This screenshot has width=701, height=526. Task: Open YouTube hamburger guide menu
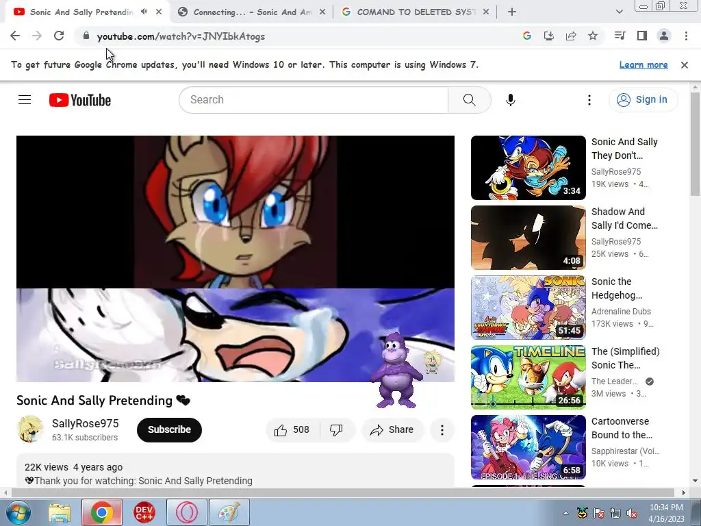[25, 100]
